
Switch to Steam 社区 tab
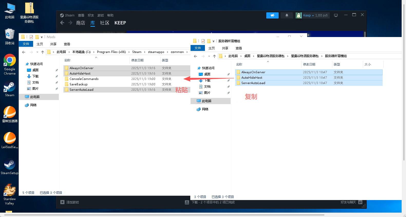(105, 23)
